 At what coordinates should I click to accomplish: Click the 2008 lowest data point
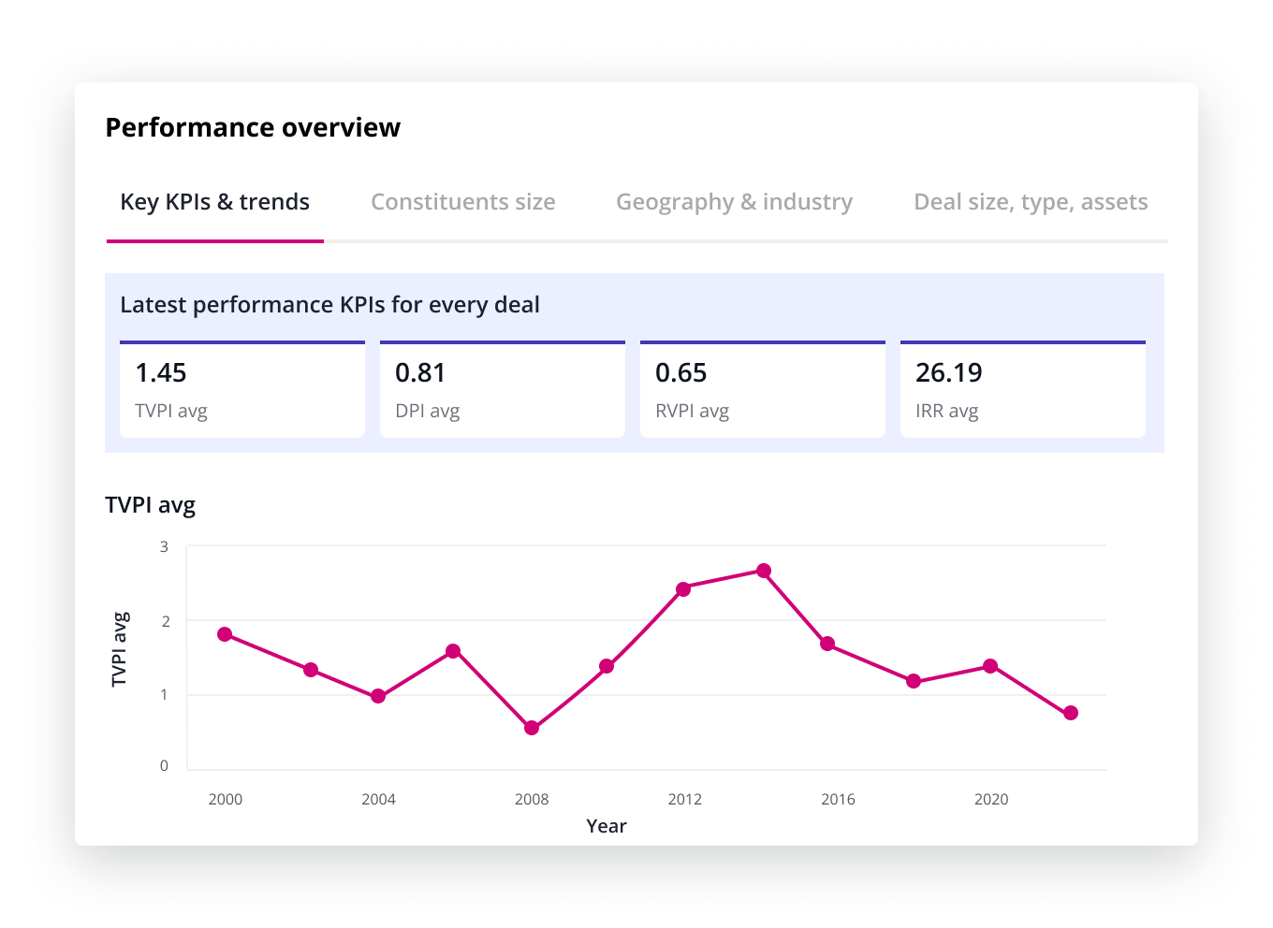click(532, 728)
